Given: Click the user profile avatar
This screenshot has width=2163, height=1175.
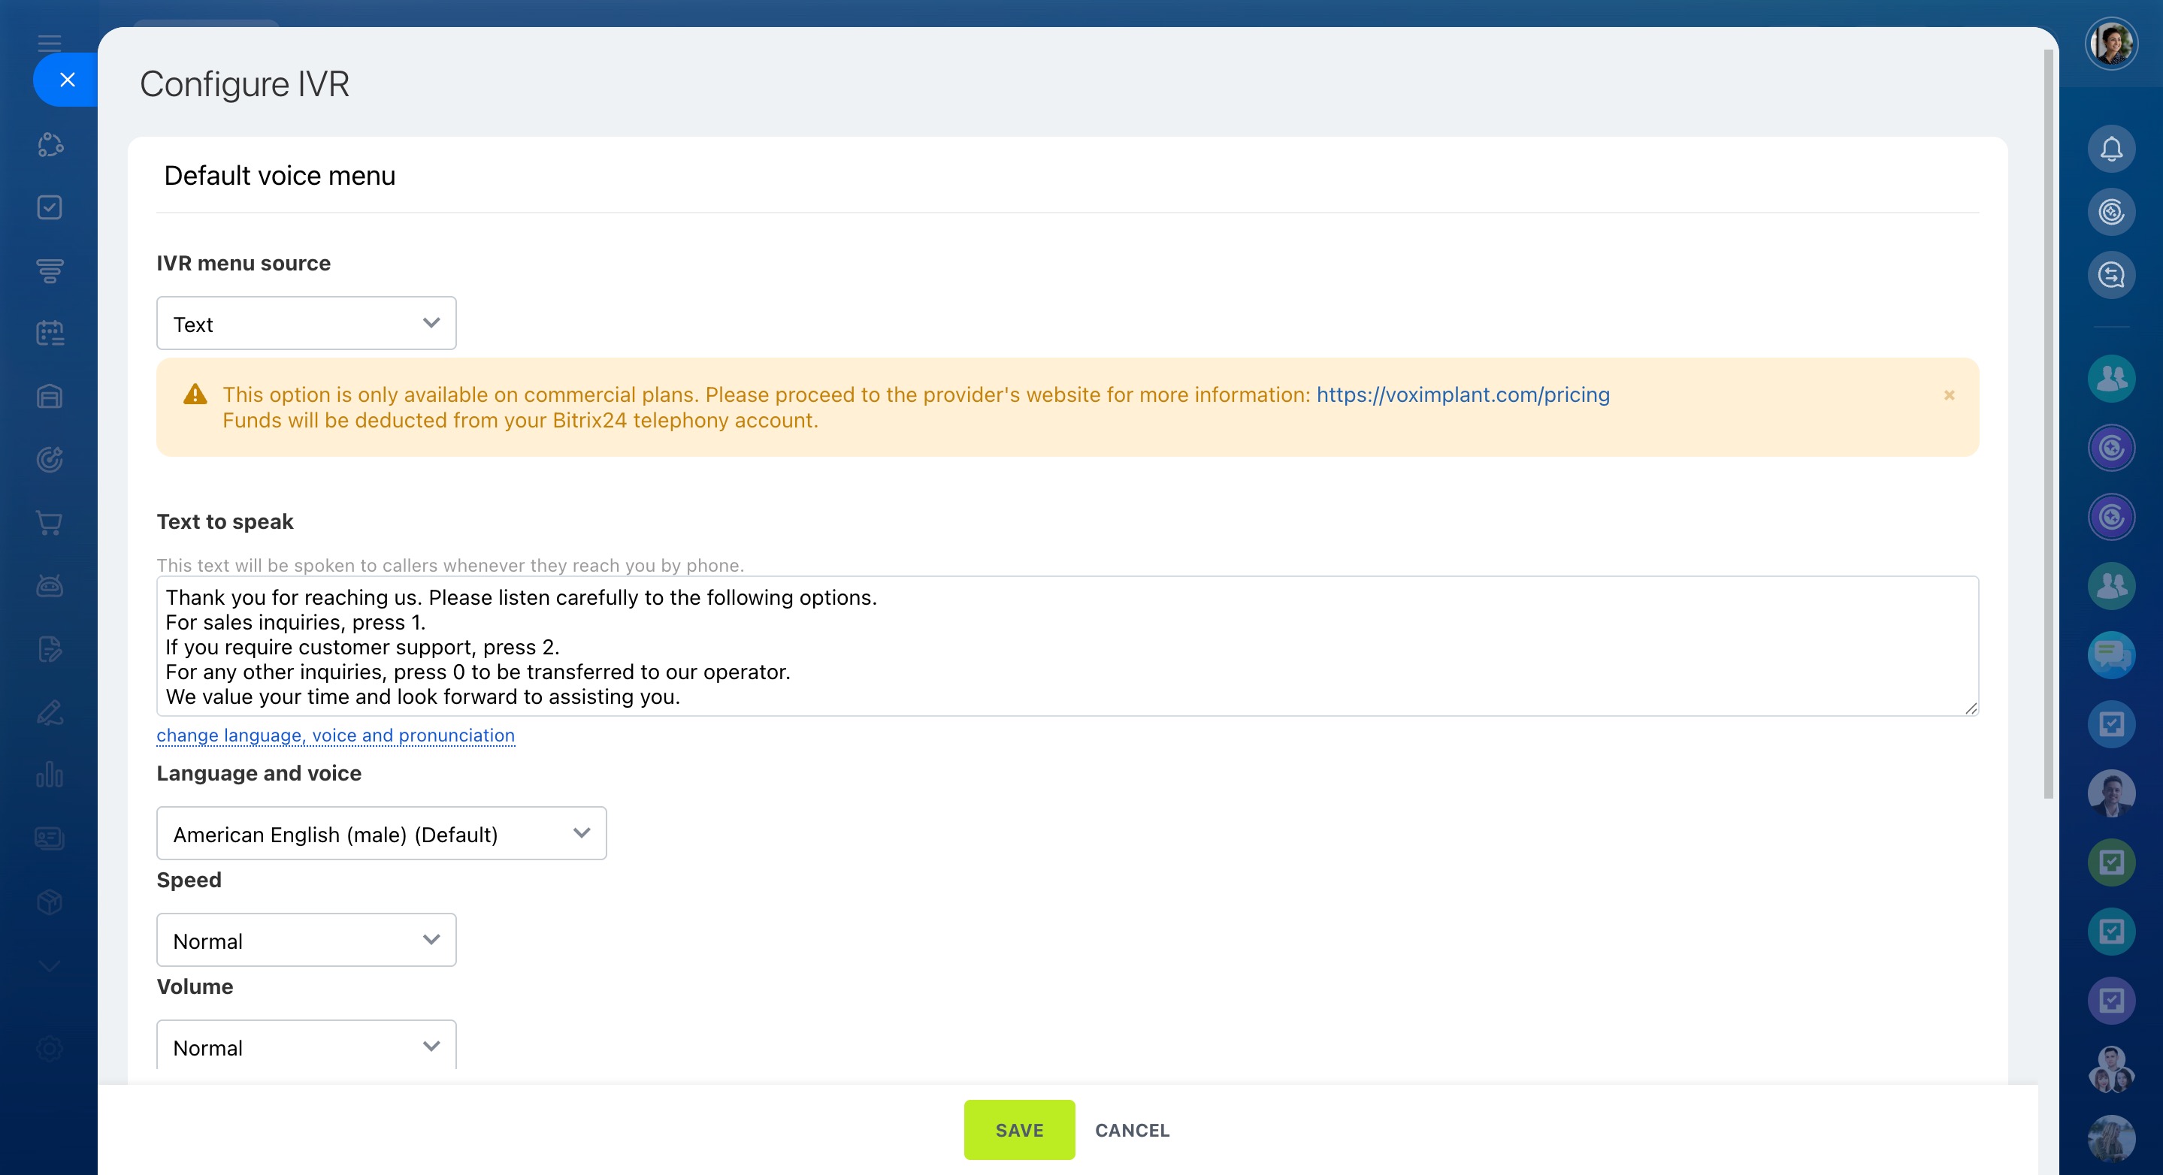Looking at the screenshot, I should (x=2111, y=44).
